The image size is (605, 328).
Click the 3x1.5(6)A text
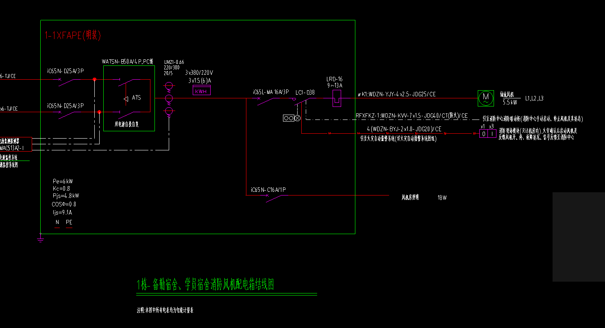(x=200, y=81)
